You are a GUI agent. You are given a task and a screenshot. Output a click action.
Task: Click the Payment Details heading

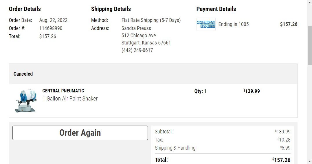pyautogui.click(x=216, y=9)
